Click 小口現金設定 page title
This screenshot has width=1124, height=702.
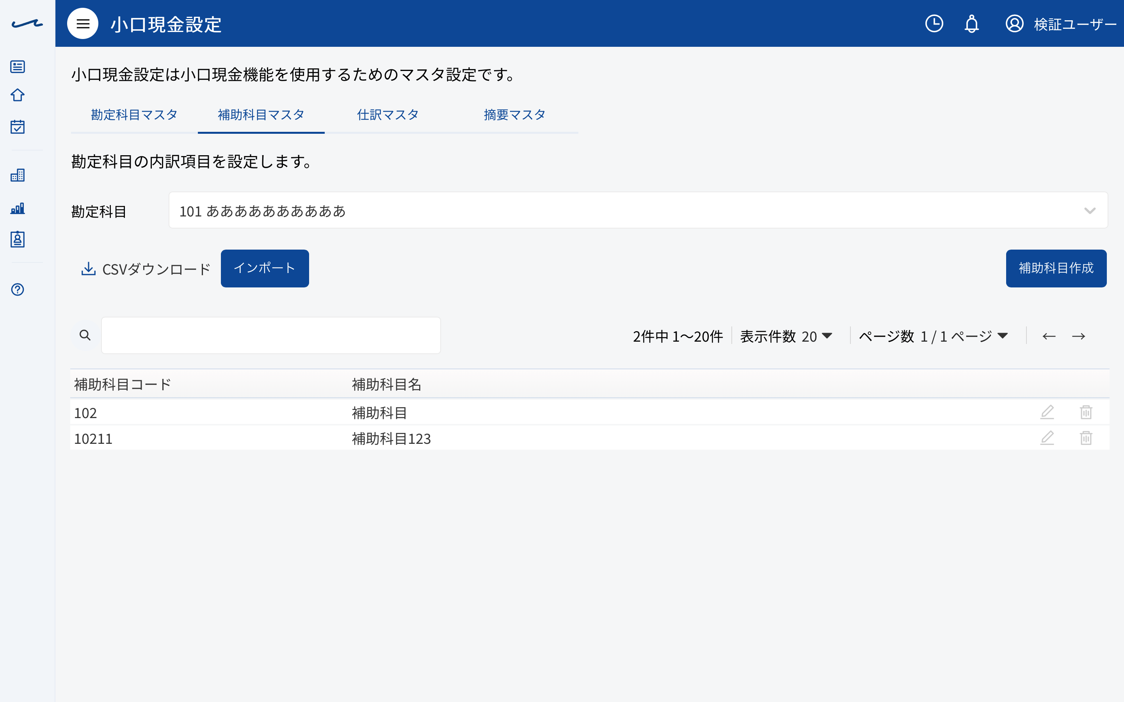pyautogui.click(x=166, y=24)
